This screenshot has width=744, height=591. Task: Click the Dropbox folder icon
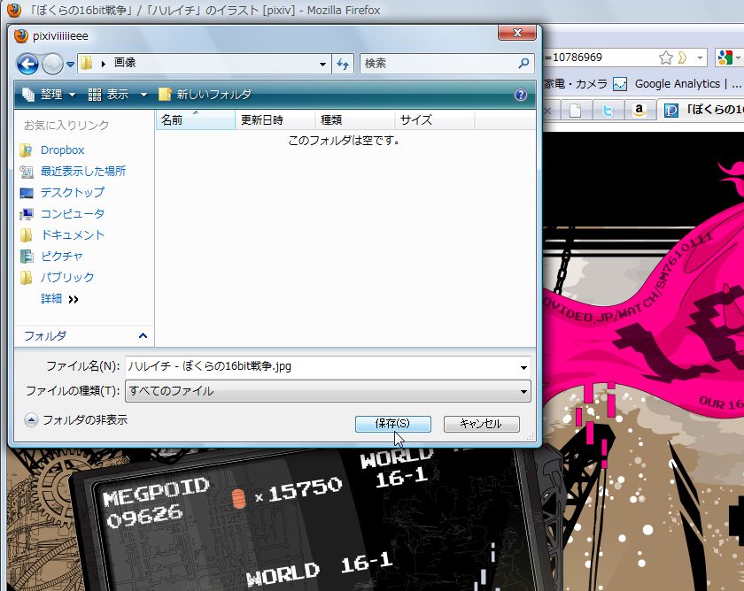(x=26, y=150)
